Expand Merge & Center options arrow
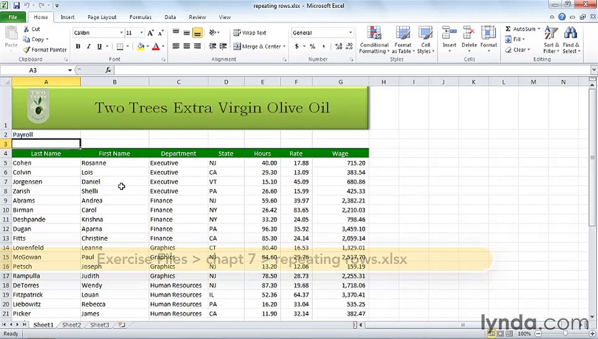 [284, 47]
